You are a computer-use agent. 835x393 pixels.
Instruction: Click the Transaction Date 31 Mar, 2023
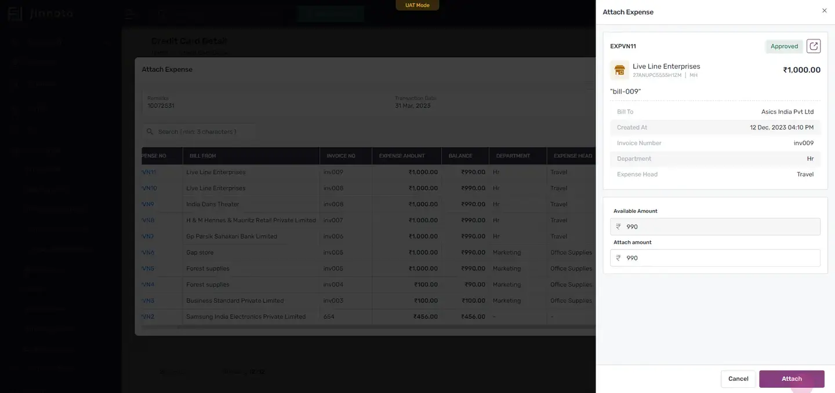click(x=413, y=106)
